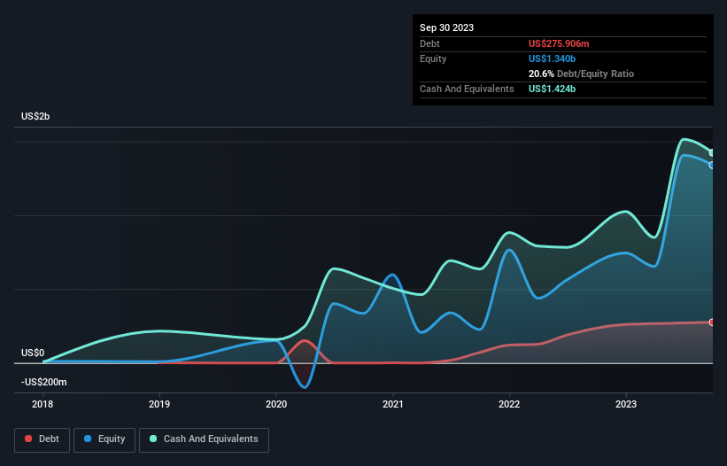
Task: Click the Debt label in the tooltip
Action: pyautogui.click(x=429, y=43)
